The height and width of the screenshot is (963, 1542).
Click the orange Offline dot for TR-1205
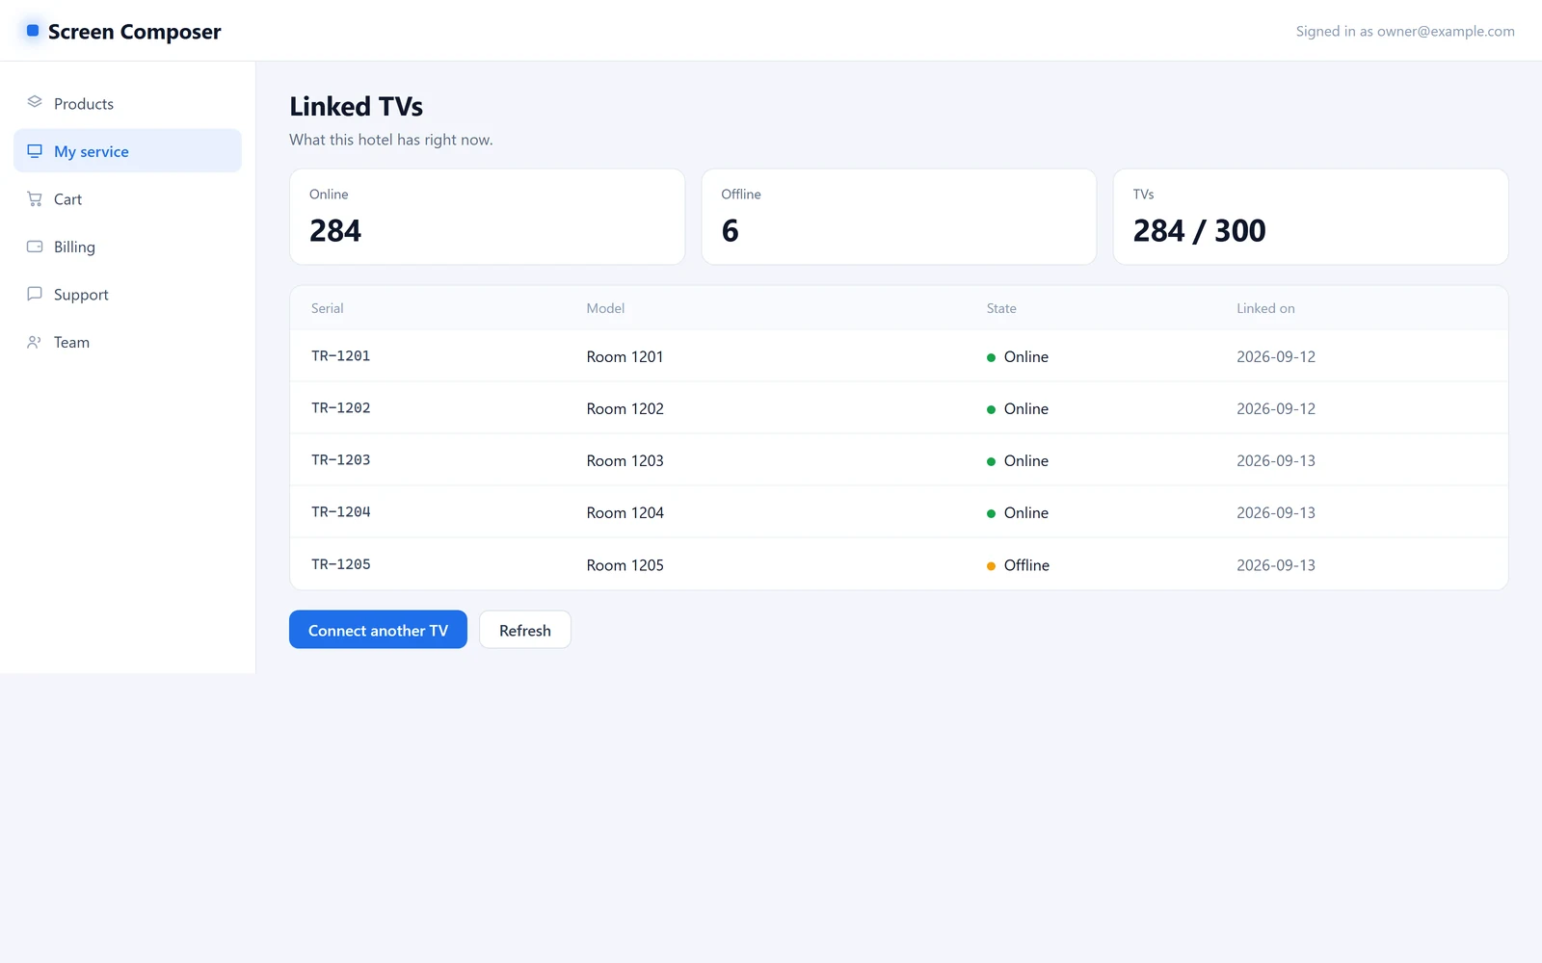pos(991,566)
